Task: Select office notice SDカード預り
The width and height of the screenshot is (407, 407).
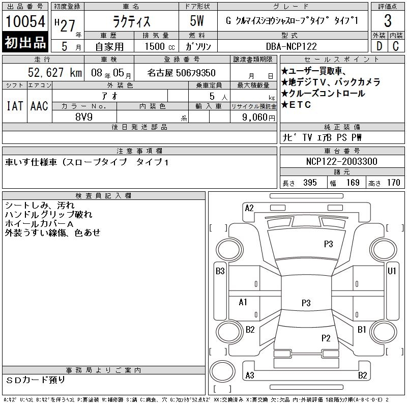Action: click(x=36, y=380)
